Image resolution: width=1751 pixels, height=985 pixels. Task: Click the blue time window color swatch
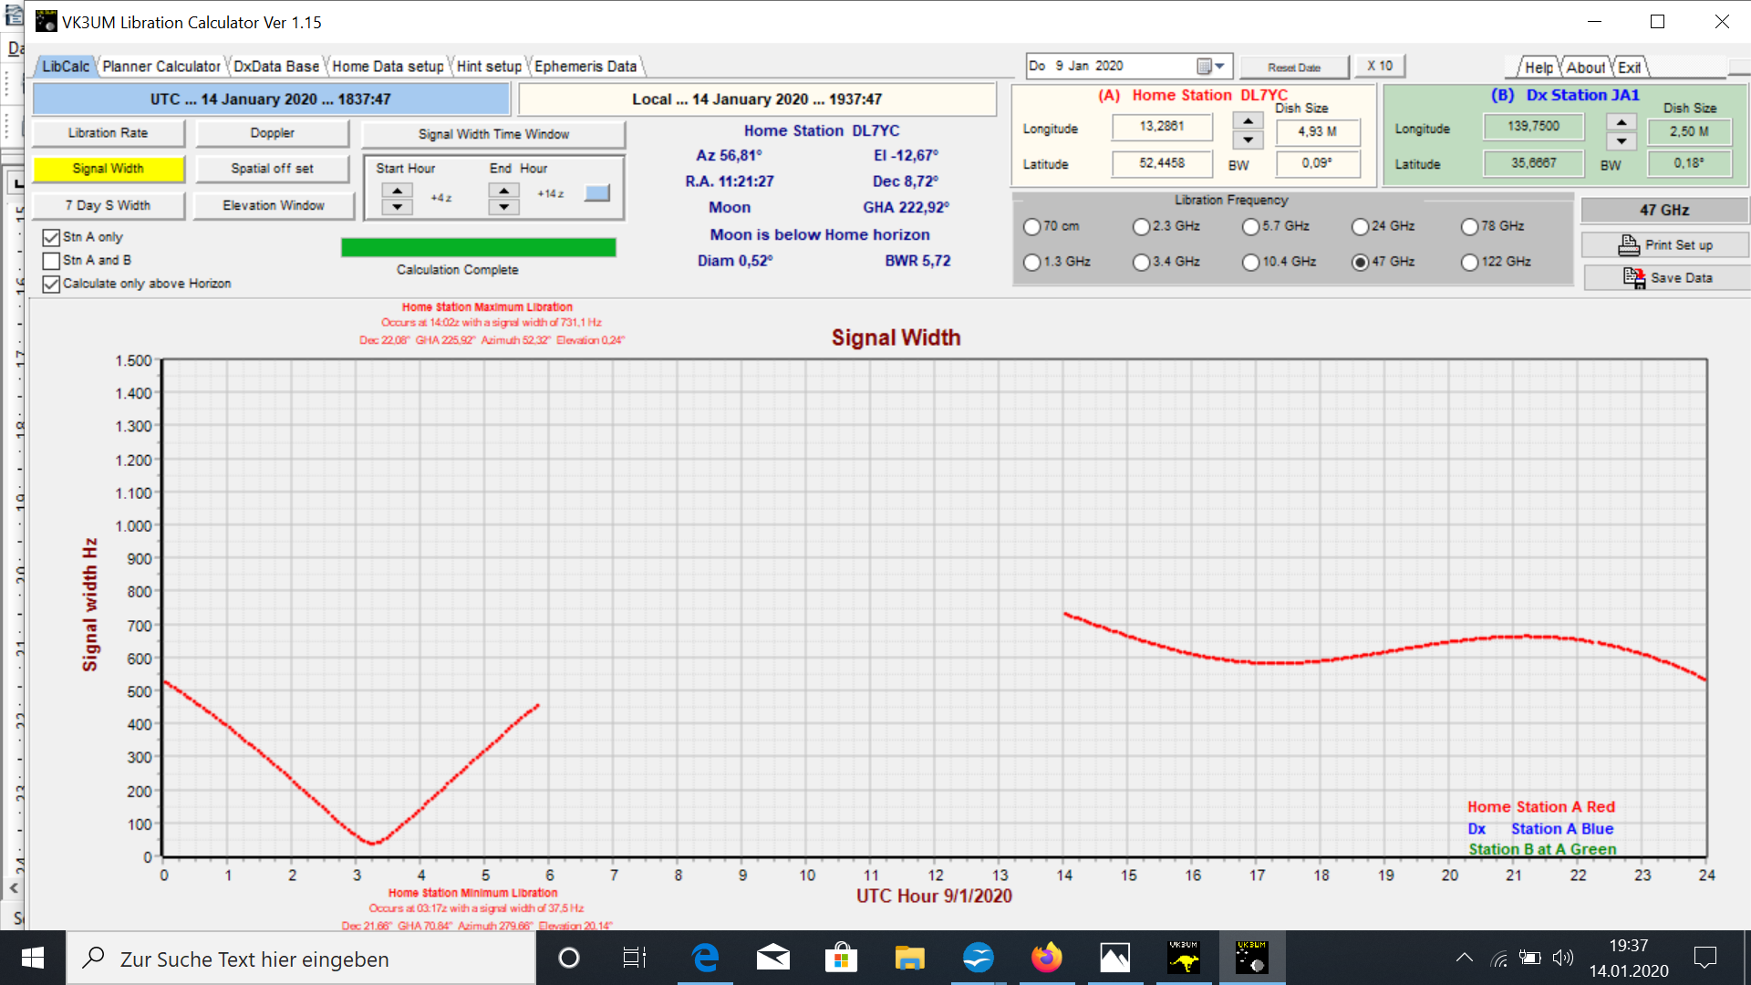click(x=596, y=193)
